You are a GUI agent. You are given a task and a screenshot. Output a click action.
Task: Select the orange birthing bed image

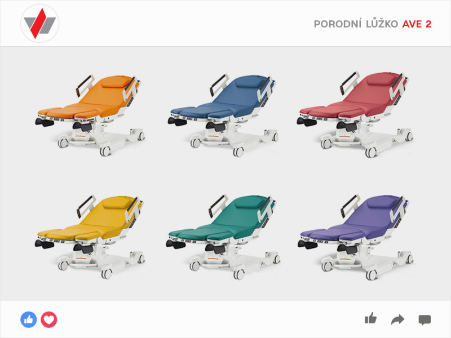tap(90, 115)
